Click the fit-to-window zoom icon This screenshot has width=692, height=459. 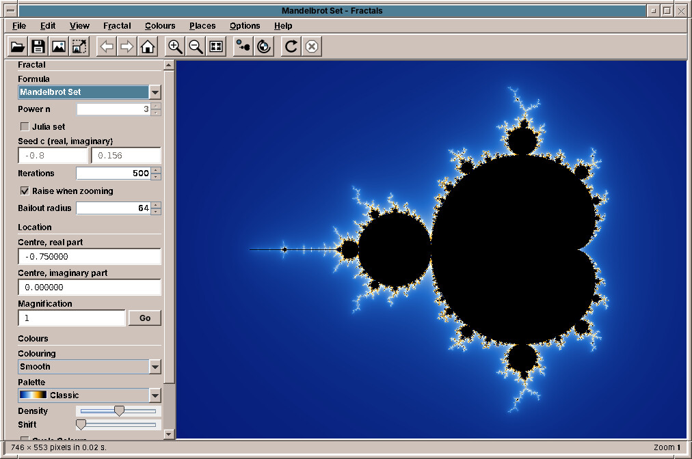[x=216, y=46]
